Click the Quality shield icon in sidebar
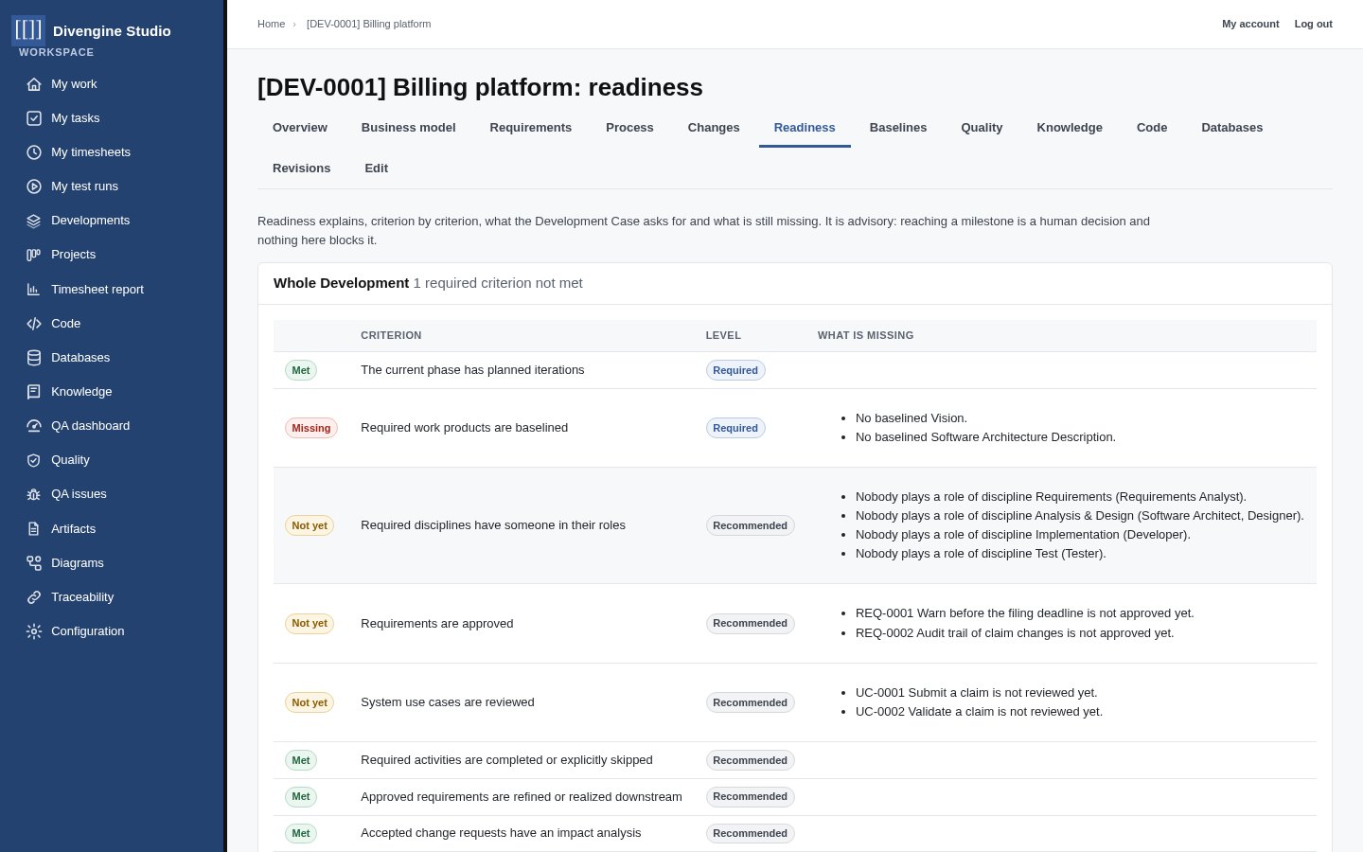This screenshot has width=1363, height=852. coord(34,460)
